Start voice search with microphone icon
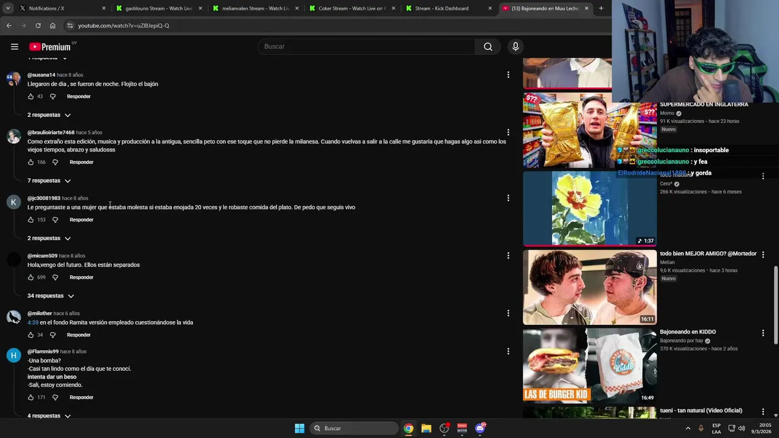779x438 pixels. 515,47
